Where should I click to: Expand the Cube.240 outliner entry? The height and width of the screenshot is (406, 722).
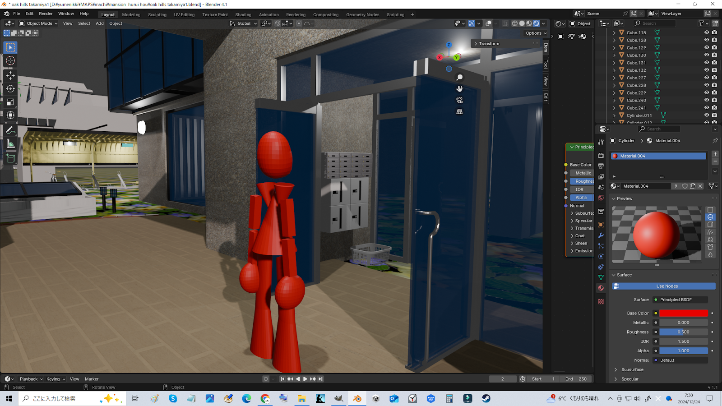(x=614, y=101)
